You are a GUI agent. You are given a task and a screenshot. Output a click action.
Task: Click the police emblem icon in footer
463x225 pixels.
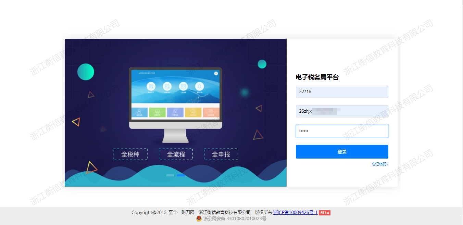pyautogui.click(x=199, y=218)
